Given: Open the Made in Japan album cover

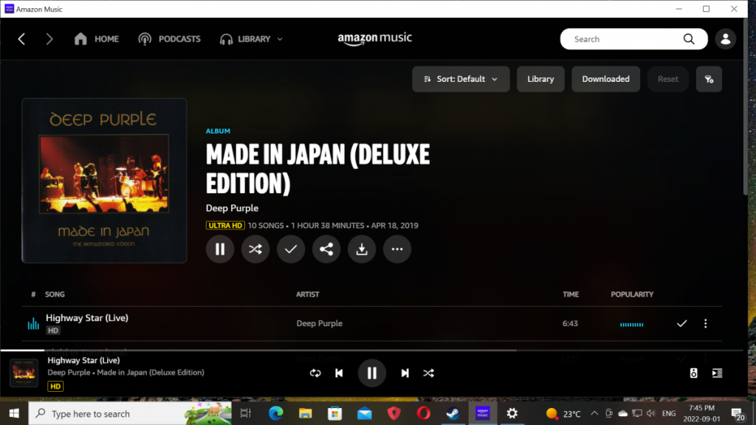Looking at the screenshot, I should (104, 181).
